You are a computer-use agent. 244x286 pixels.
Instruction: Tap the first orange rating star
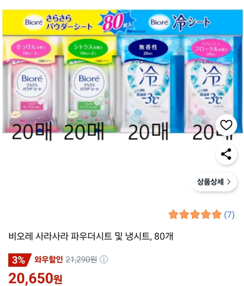[173, 214]
